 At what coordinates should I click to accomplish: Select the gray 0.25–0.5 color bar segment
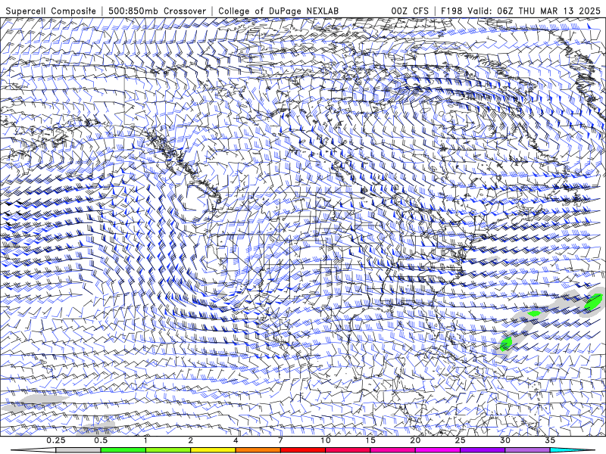tap(79, 450)
